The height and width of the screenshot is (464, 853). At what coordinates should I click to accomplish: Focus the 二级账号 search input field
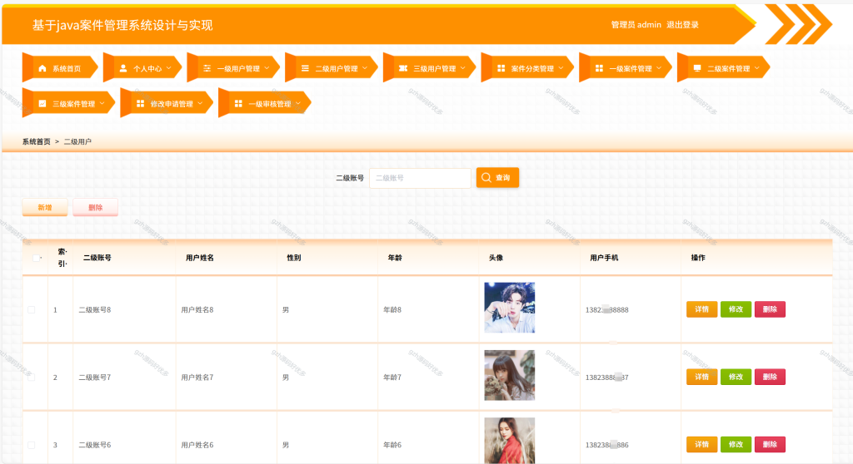click(x=420, y=178)
